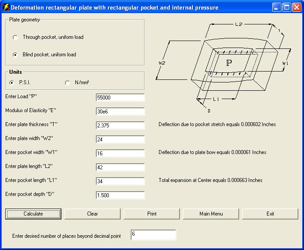The height and width of the screenshot is (250, 304).
Task: Click the Modulus of Elasticity "E" label
Action: tap(30, 110)
